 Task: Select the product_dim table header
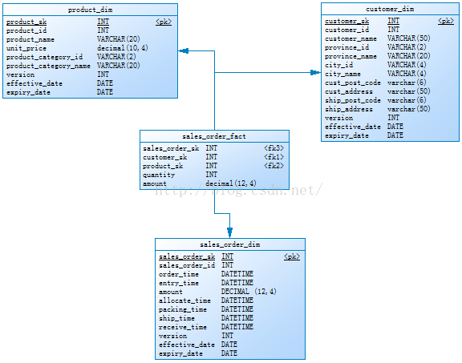point(90,10)
